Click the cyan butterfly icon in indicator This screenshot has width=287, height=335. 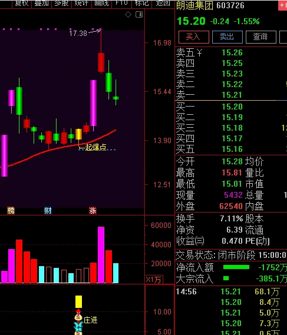(x=78, y=326)
